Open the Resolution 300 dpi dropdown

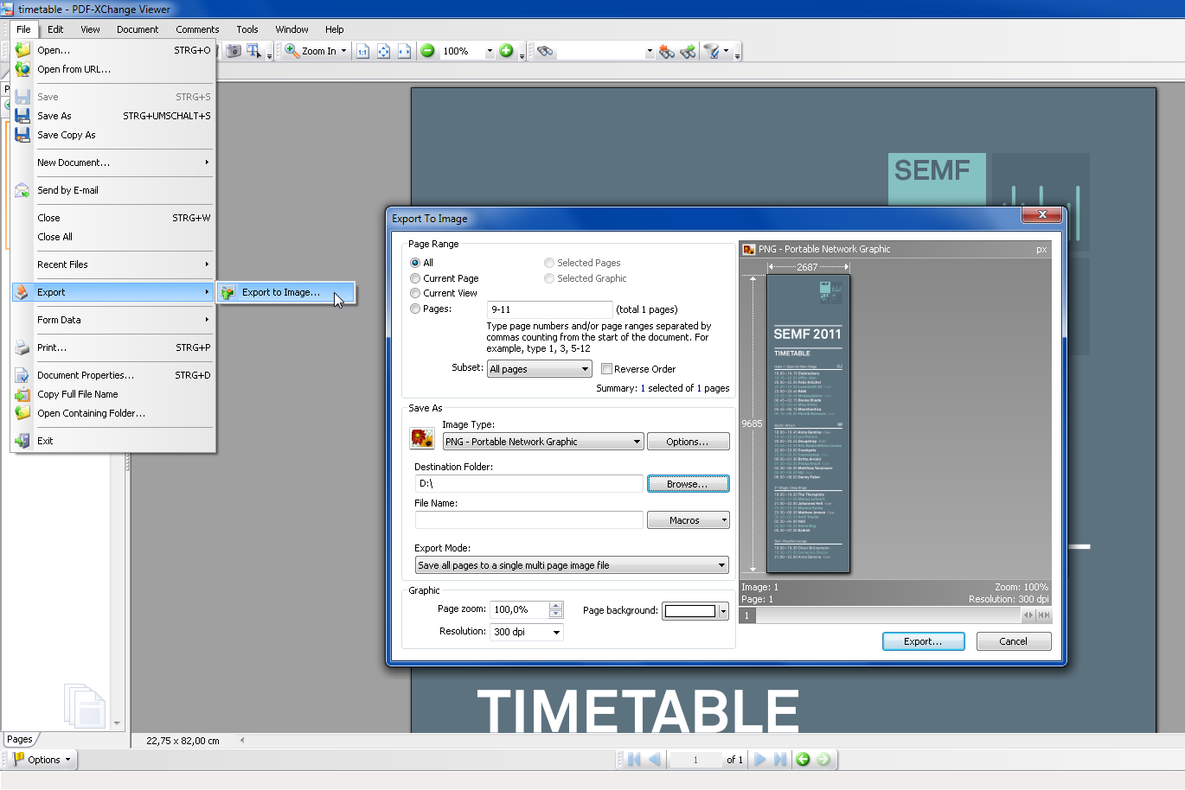pyautogui.click(x=526, y=632)
